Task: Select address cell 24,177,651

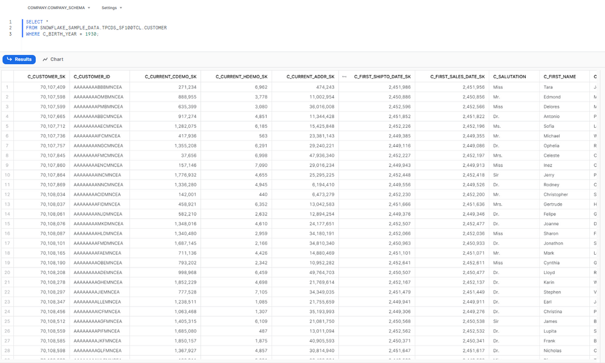Action: pyautogui.click(x=322, y=224)
